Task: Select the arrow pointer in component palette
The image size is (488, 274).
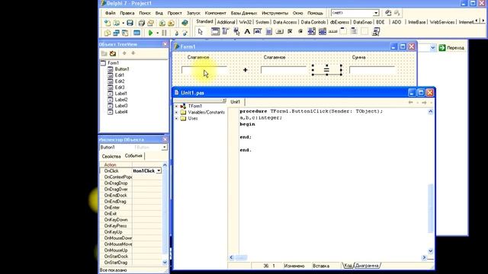Action: tap(200, 31)
